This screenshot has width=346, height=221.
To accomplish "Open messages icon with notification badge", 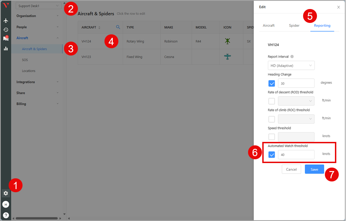I will point(6,39).
